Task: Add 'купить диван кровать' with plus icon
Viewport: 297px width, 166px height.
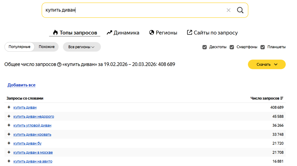Action: coord(9,134)
